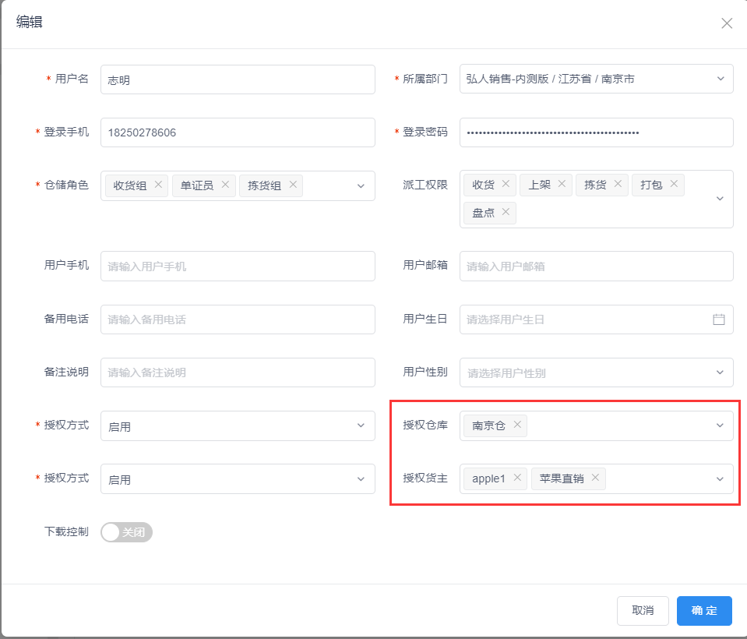
Task: Remove the 南京仓 warehouse tag
Action: (517, 424)
